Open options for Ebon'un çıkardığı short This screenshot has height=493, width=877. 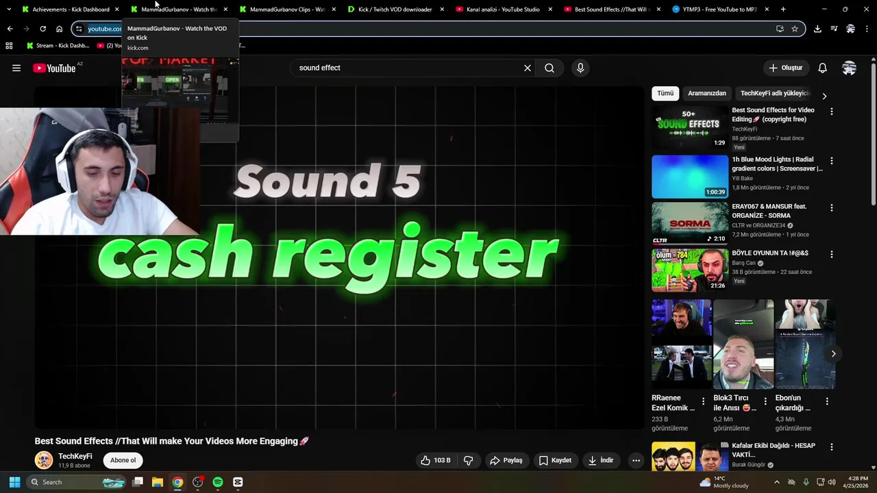tap(827, 401)
